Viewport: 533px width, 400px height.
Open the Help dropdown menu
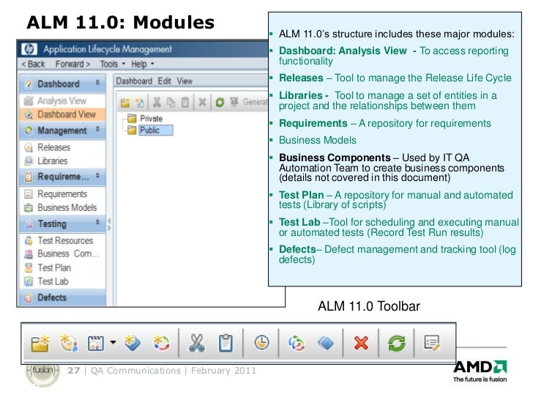[143, 64]
